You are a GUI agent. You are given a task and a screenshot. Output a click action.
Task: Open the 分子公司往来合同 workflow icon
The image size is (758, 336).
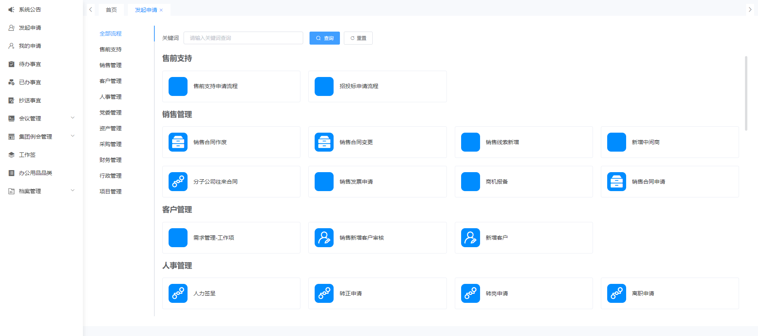pos(178,182)
